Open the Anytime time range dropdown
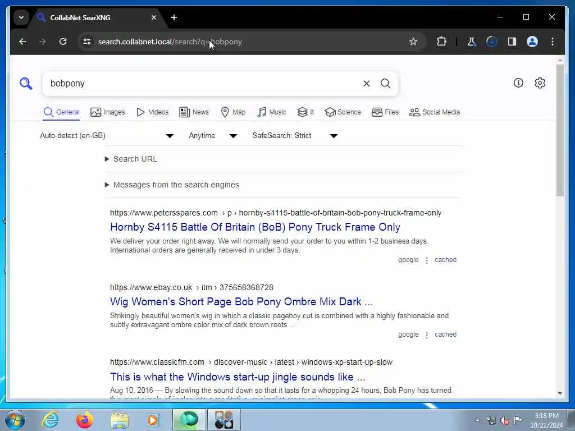Image resolution: width=575 pixels, height=431 pixels. pos(213,136)
